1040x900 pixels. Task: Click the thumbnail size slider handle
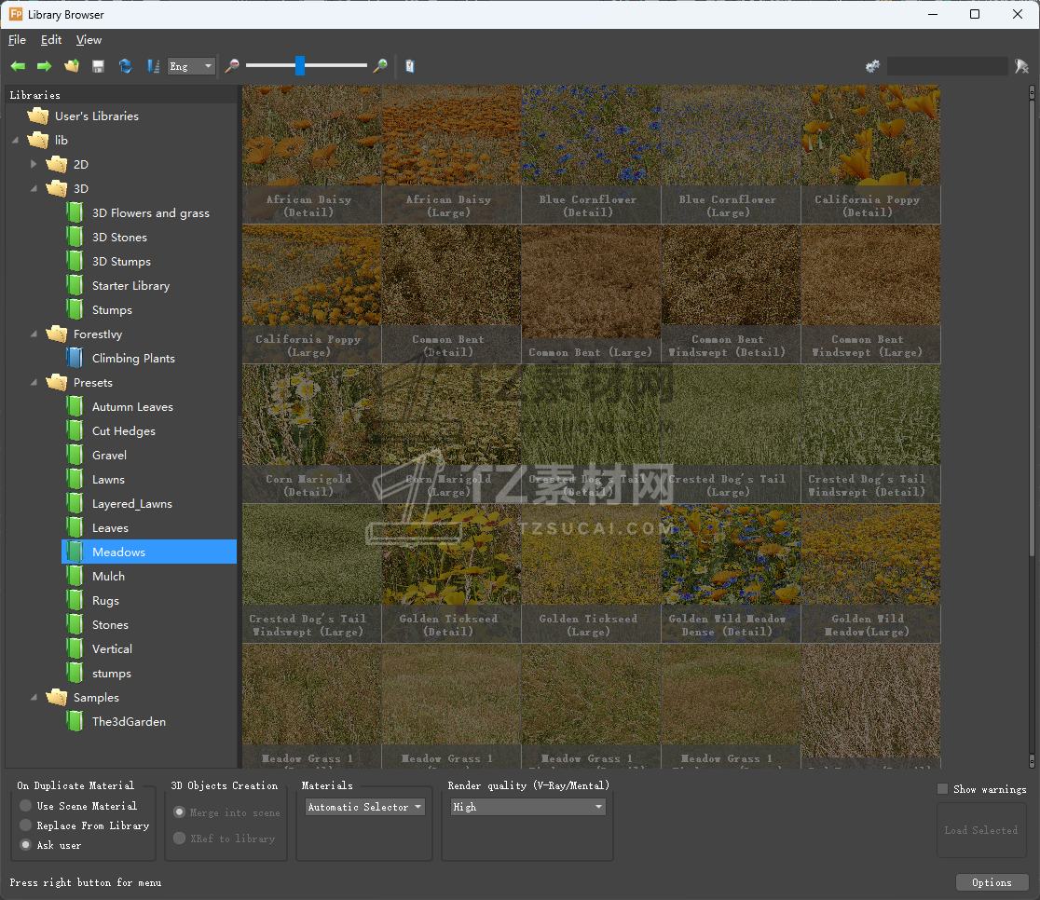pyautogui.click(x=300, y=65)
